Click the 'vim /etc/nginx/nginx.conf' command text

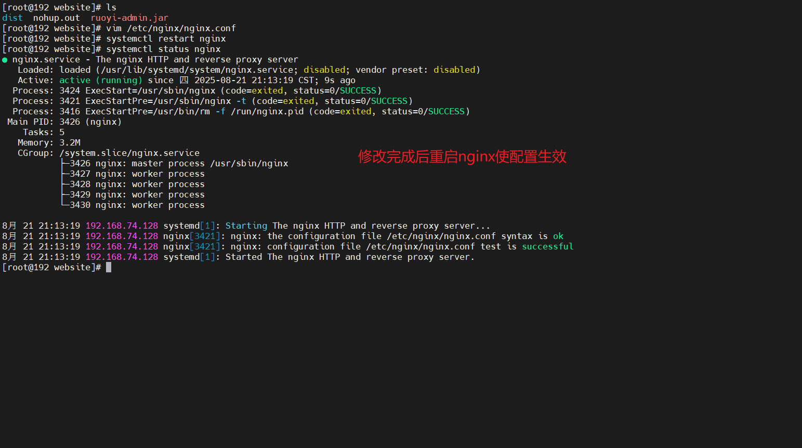[171, 28]
